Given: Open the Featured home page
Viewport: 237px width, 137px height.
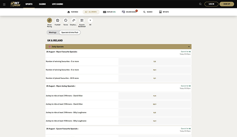Looking at the screenshot, I should (73, 12).
